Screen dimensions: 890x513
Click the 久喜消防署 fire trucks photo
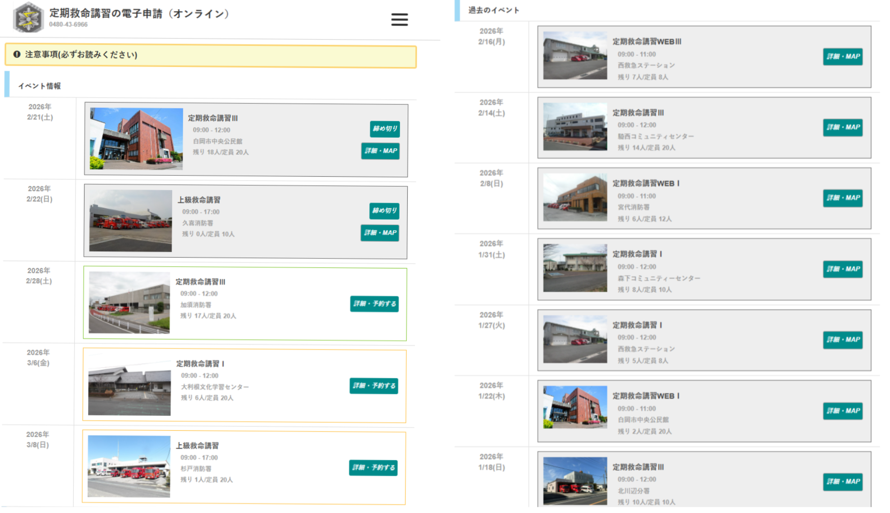[x=130, y=221]
